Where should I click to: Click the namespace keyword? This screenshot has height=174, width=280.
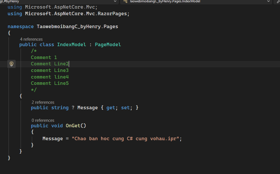click(21, 26)
